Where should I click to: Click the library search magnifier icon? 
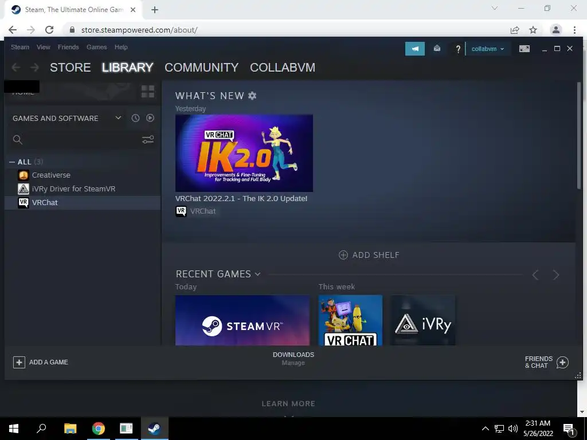17,140
